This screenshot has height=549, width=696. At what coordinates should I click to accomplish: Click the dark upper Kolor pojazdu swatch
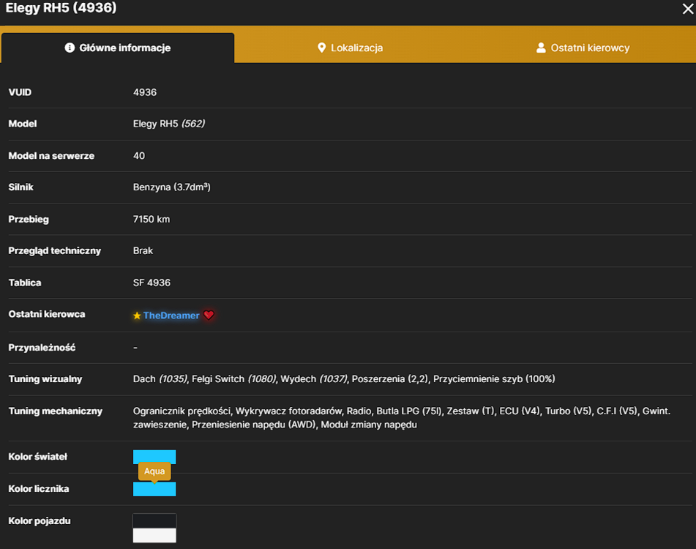154,521
